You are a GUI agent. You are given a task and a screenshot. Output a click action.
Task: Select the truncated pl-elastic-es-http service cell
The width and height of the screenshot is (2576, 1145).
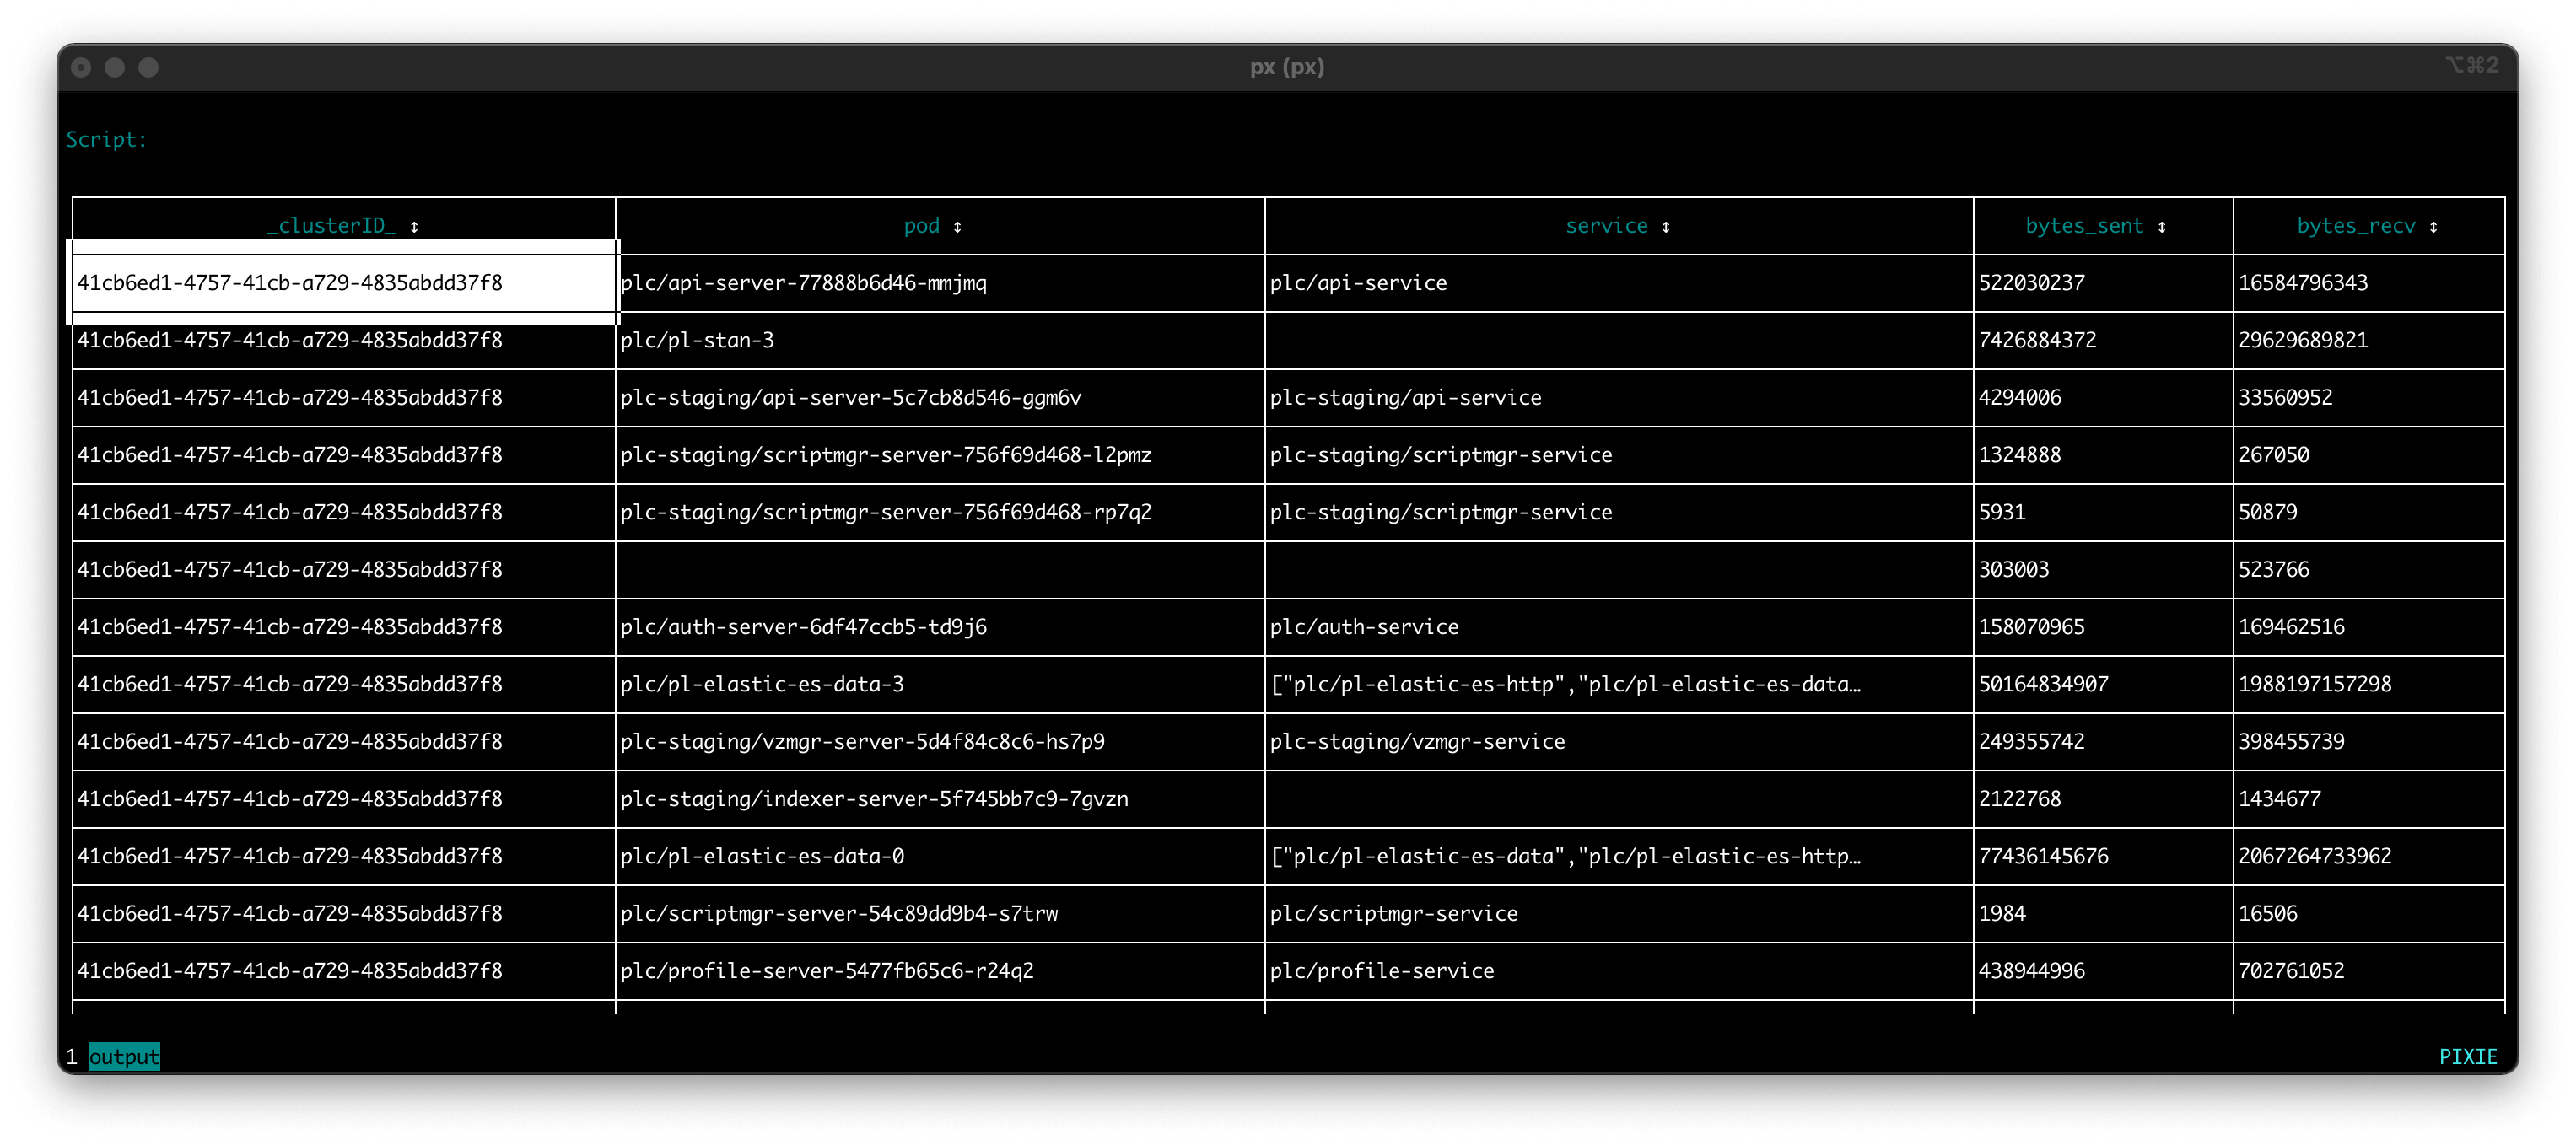point(1565,685)
